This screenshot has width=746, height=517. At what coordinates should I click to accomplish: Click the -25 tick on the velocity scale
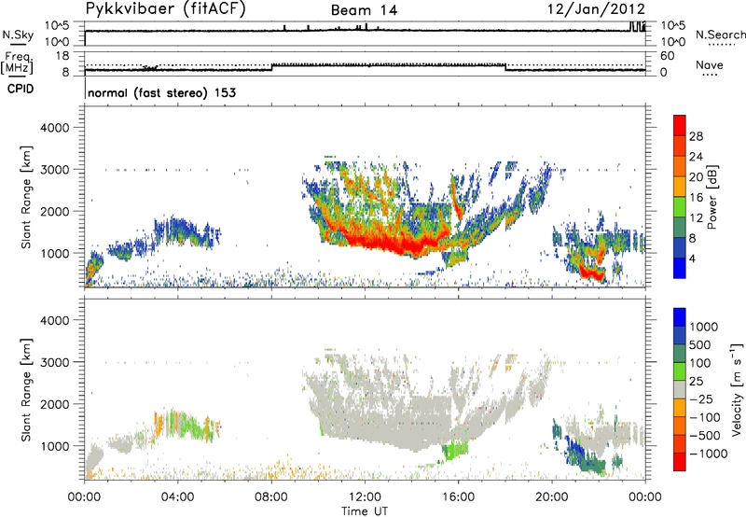tap(704, 398)
